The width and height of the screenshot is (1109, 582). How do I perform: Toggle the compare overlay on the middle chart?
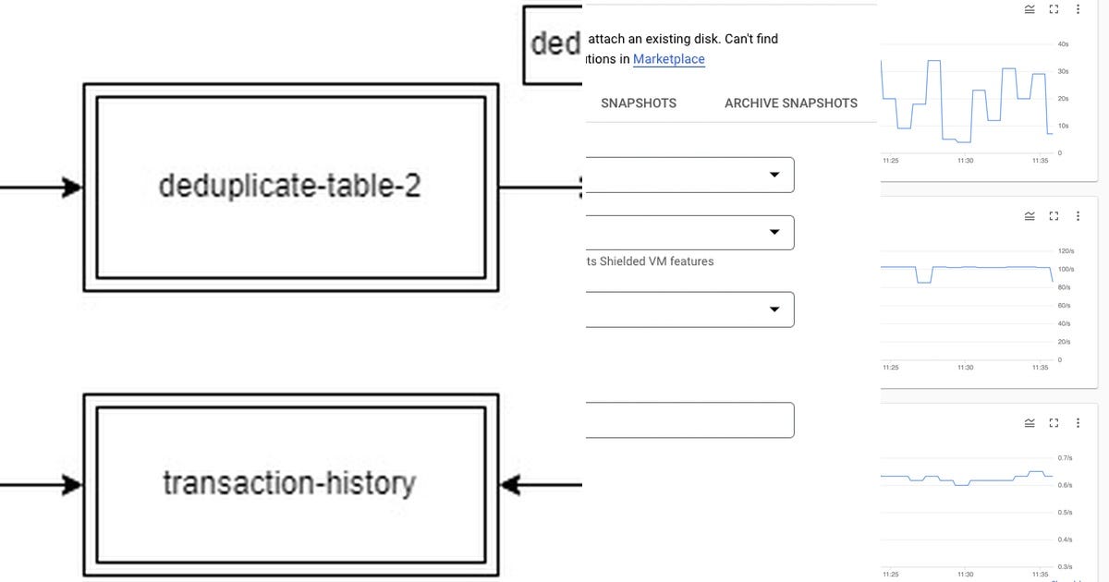point(1028,215)
